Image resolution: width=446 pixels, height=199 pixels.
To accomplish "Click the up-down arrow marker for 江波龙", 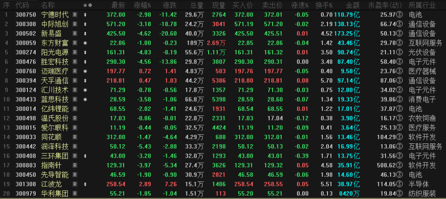I will tap(85, 184).
